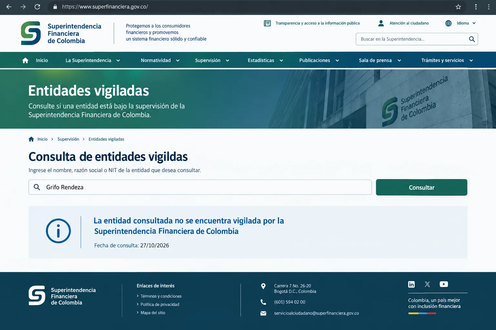496x330 pixels.
Task: Open the Normatividad dropdown menu
Action: click(160, 60)
